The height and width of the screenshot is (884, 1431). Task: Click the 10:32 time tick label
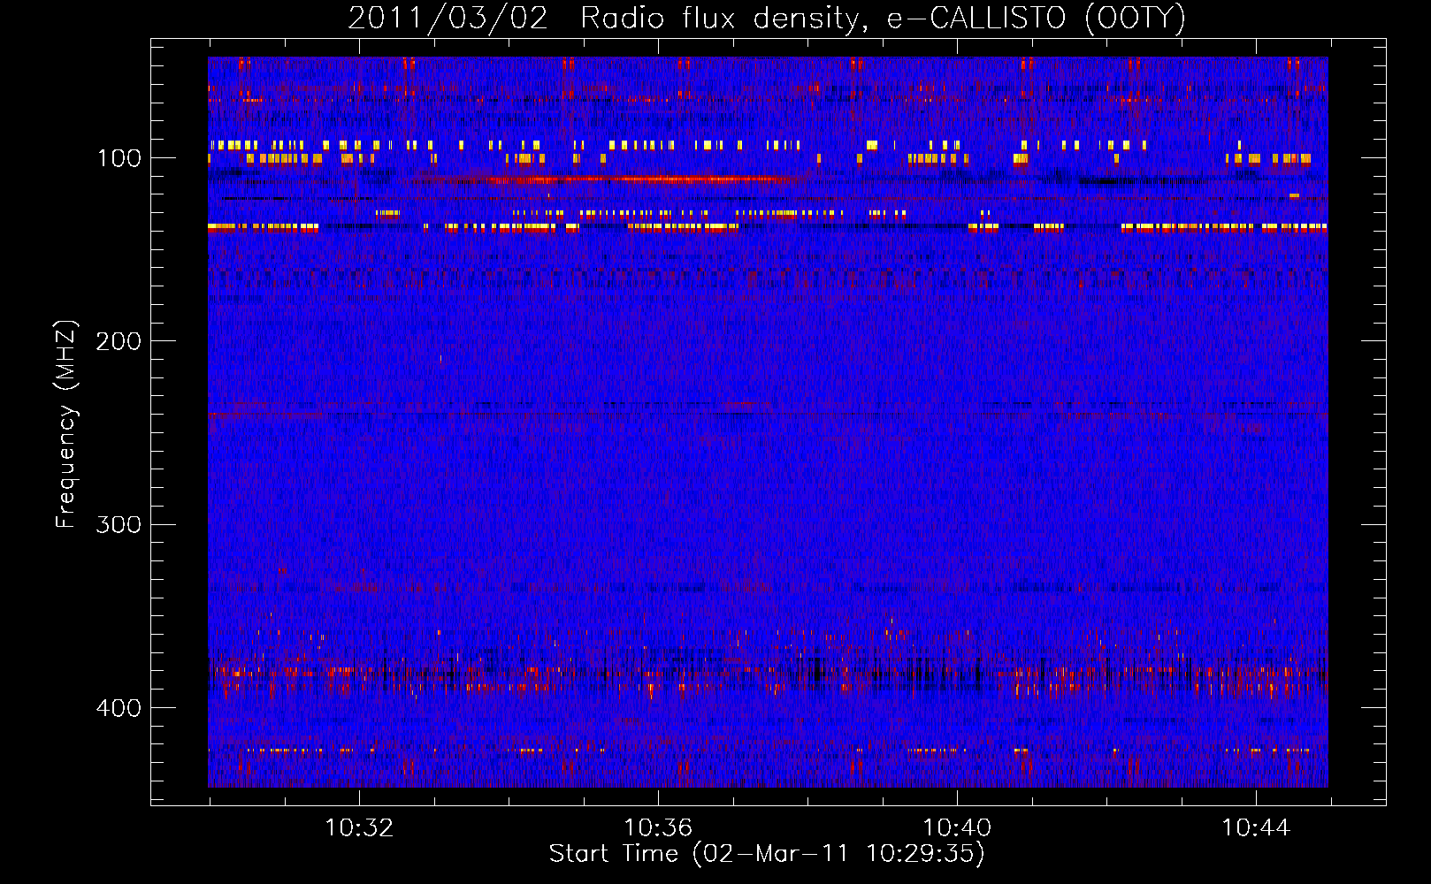pos(359,828)
